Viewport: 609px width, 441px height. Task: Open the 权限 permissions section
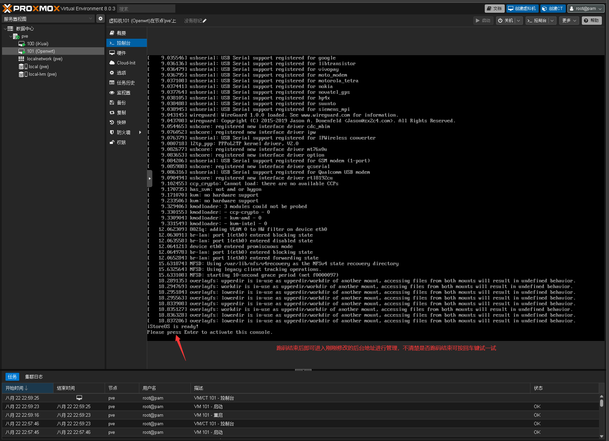(x=121, y=142)
